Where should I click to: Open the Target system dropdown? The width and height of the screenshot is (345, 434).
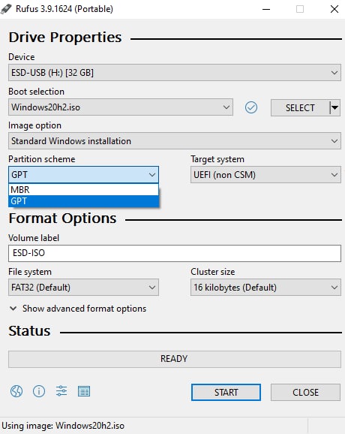click(x=265, y=175)
